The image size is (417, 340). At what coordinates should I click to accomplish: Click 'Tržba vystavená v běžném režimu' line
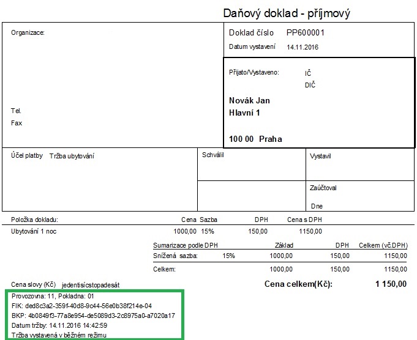(x=59, y=335)
